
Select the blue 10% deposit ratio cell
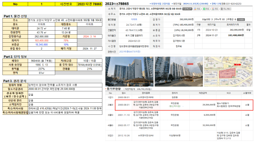click(66, 45)
